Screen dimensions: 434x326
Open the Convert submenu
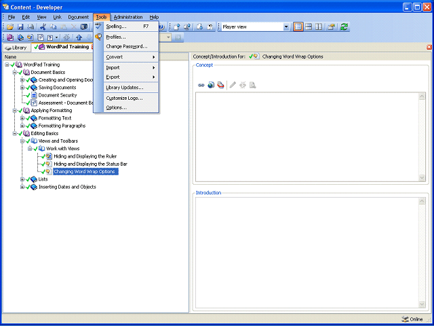[x=131, y=57]
